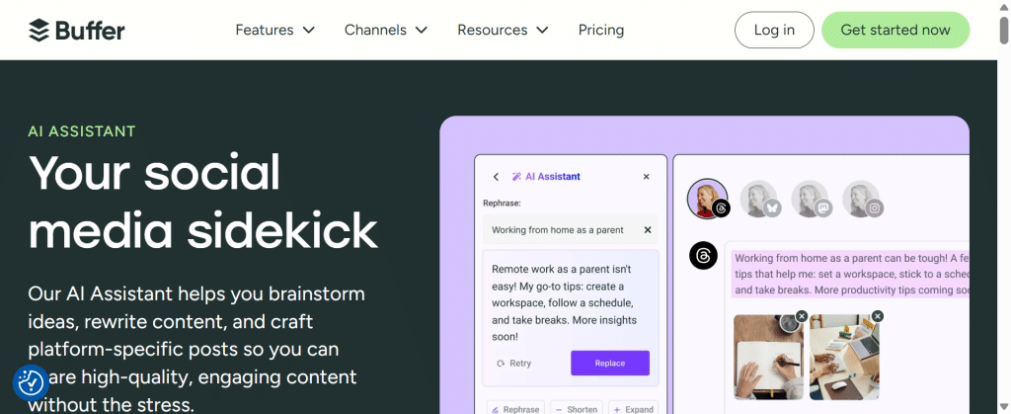Image resolution: width=1011 pixels, height=414 pixels.
Task: Select the Bluesky profile avatar
Action: click(759, 199)
